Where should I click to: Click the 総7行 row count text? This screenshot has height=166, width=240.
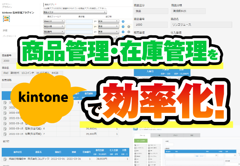point(6,141)
